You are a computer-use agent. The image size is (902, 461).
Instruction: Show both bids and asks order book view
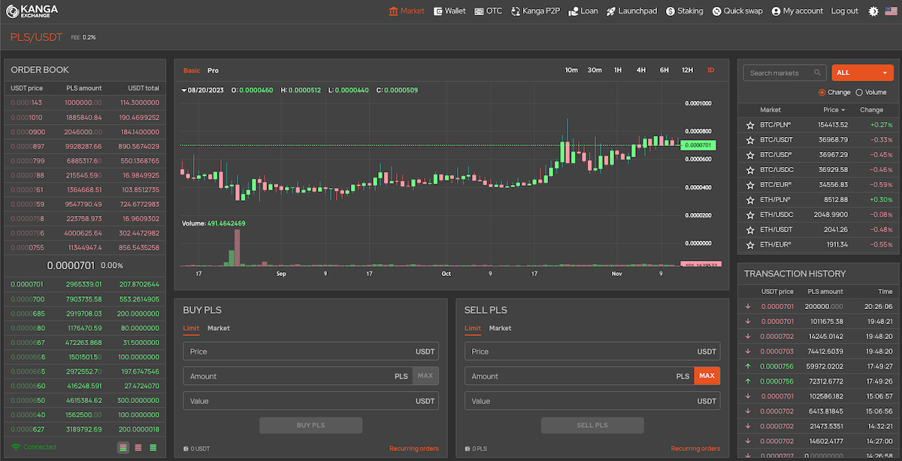[x=123, y=447]
